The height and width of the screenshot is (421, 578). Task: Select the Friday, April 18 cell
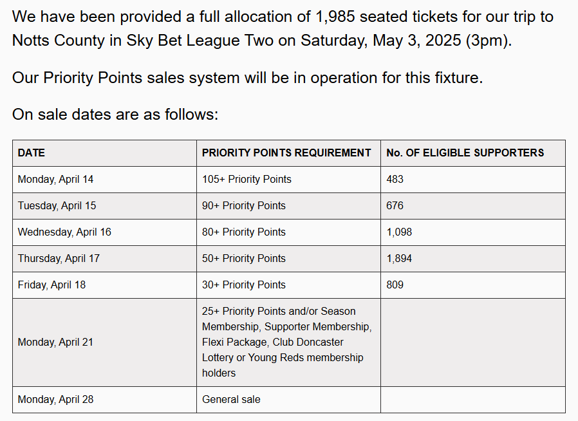(105, 285)
